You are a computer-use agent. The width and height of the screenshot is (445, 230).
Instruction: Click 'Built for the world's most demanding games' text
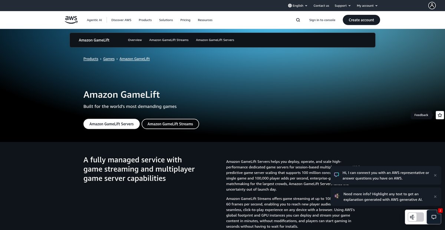(x=130, y=106)
